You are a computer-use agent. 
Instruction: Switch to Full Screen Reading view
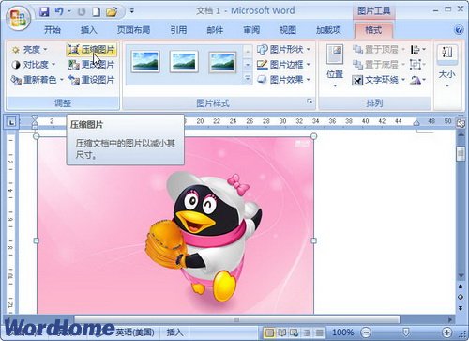coord(282,333)
